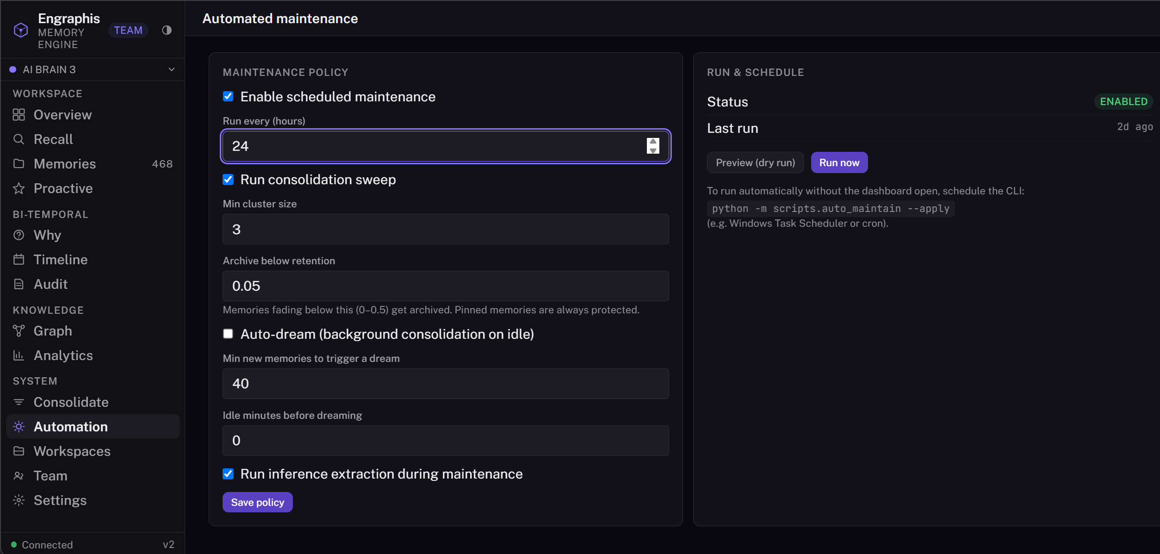Click the Consolidate filter-lines icon

[x=19, y=402]
